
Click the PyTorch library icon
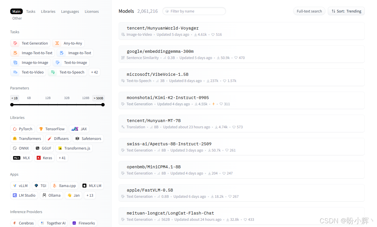tap(15, 129)
